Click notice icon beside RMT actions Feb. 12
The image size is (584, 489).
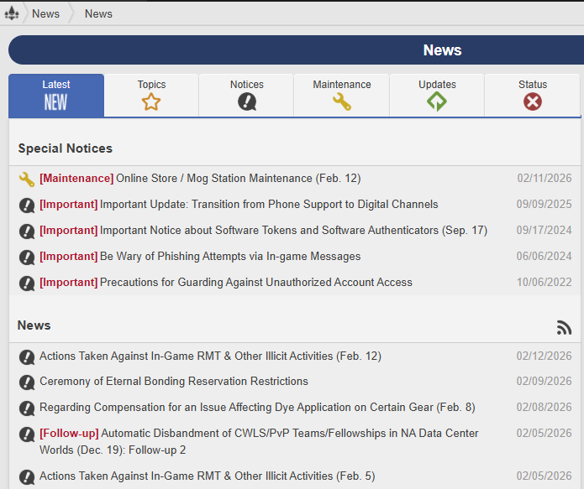coord(26,357)
